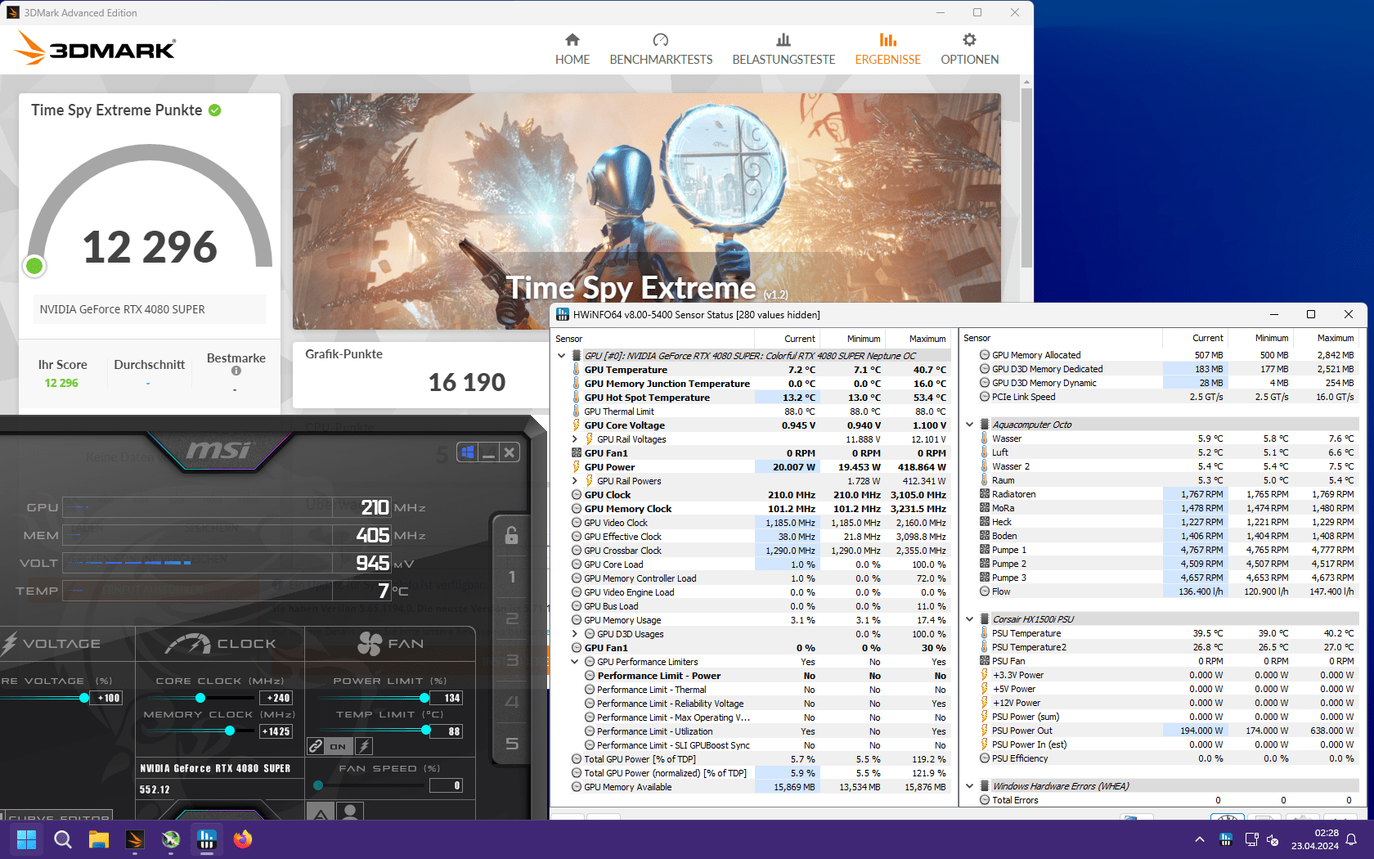Open Windows Search from the taskbar
The height and width of the screenshot is (859, 1374).
click(62, 839)
